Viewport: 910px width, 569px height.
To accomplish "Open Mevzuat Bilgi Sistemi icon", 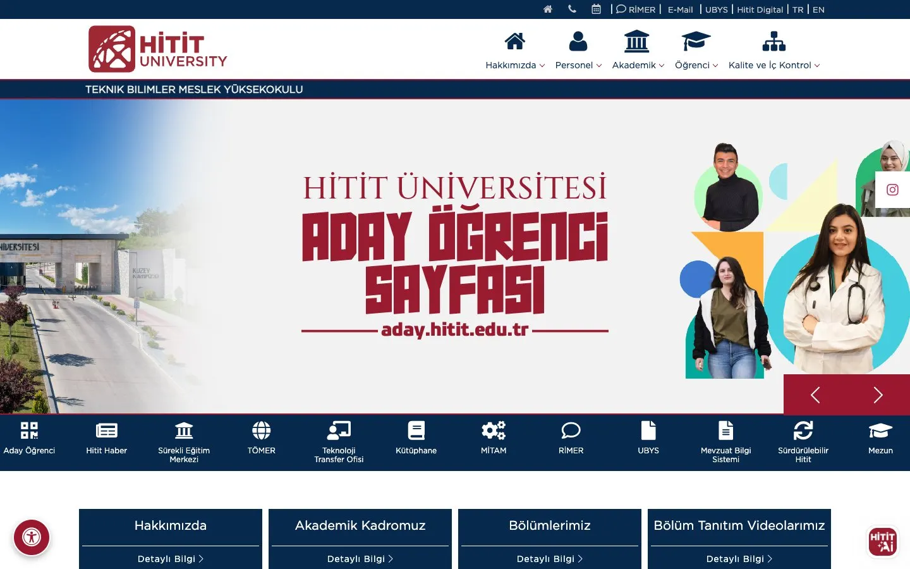I will (x=726, y=431).
